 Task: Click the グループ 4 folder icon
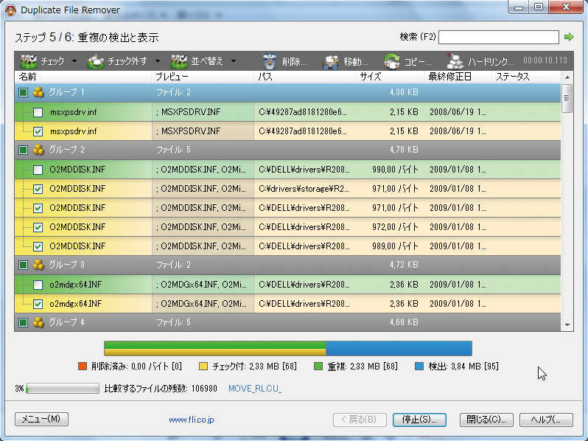pyautogui.click(x=38, y=322)
